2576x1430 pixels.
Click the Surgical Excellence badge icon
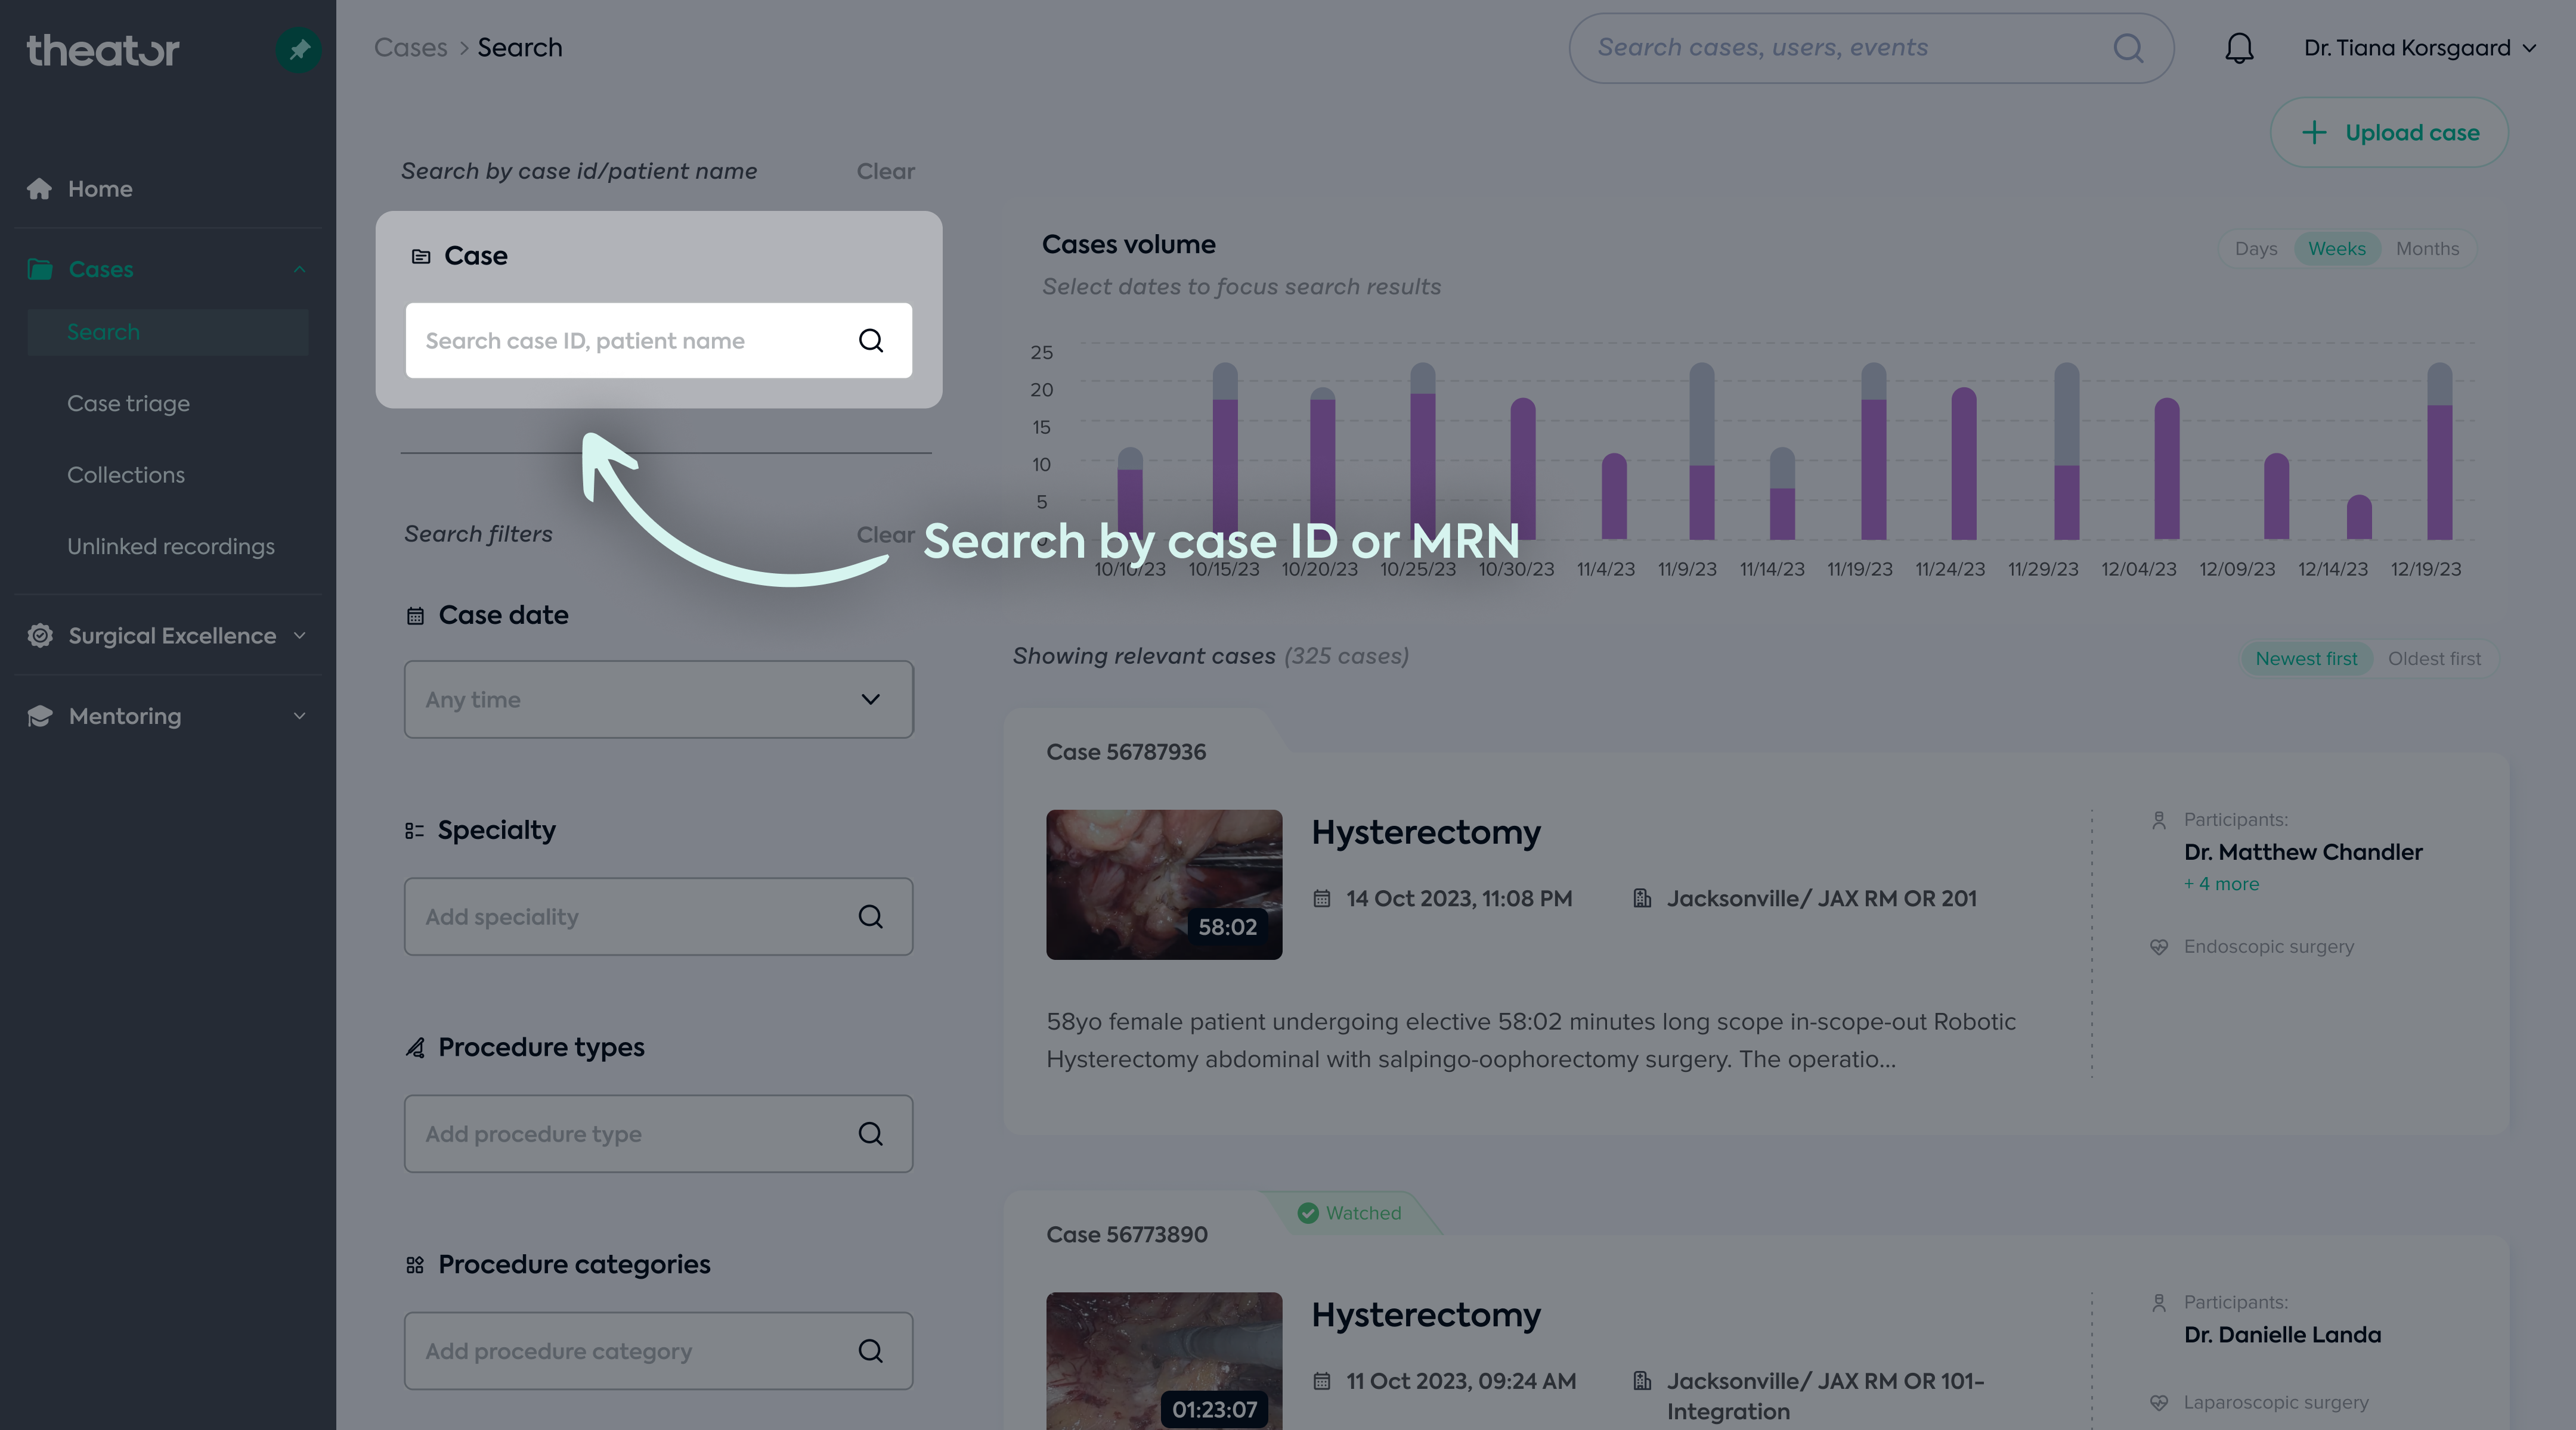coord(40,636)
